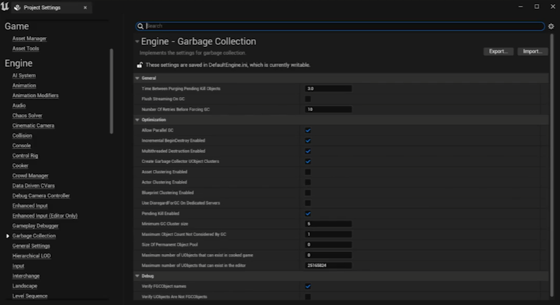This screenshot has width=560, height=305.
Task: Collapse the General section
Action: 137,78
